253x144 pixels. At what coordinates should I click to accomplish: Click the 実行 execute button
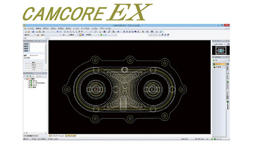coord(34,63)
